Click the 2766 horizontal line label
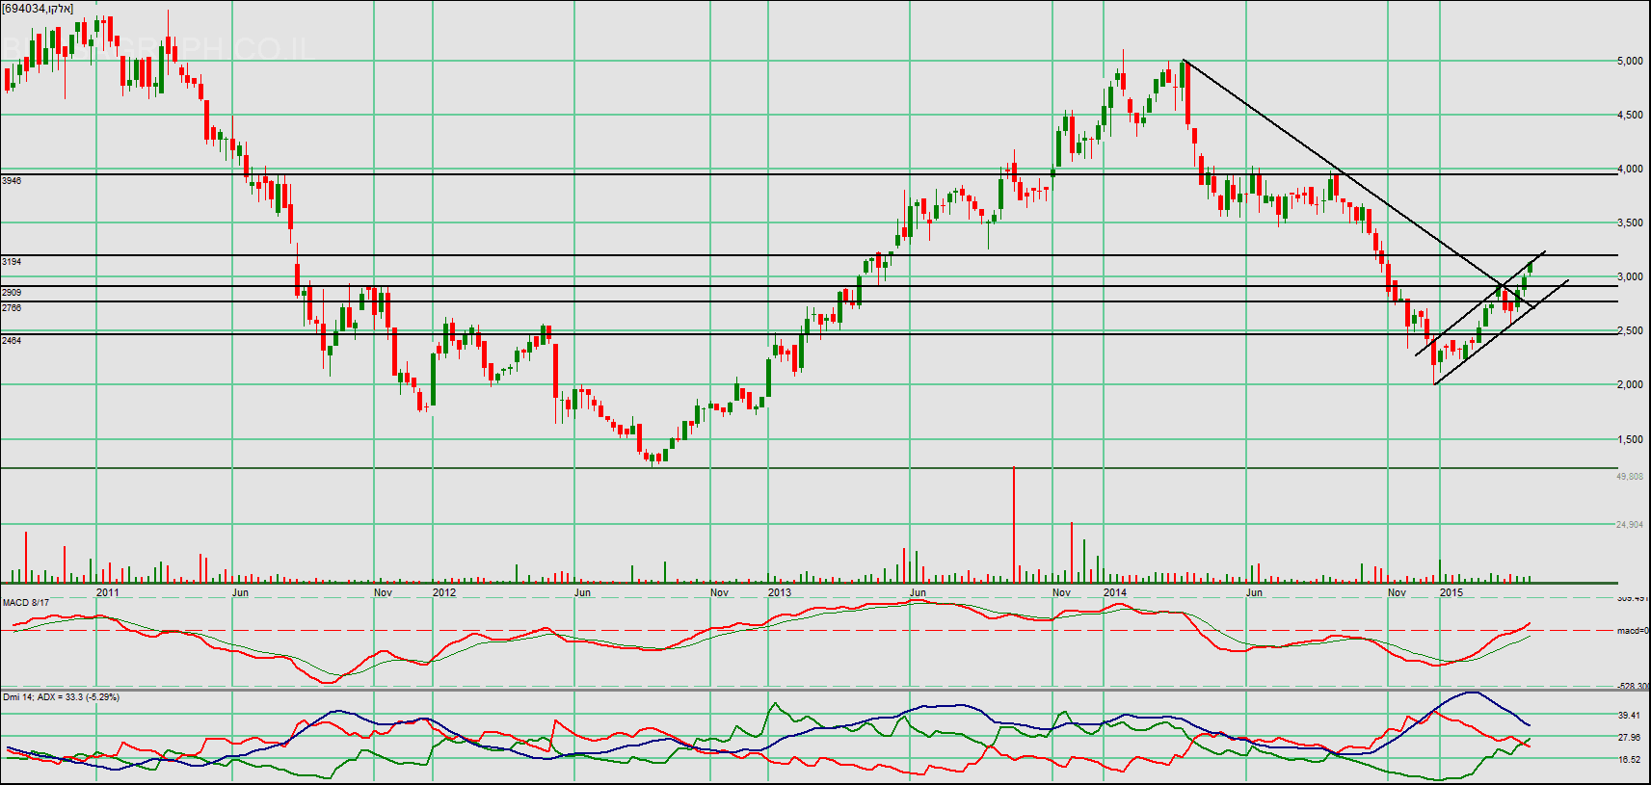Viewport: 1651px width, 785px height. 12,308
